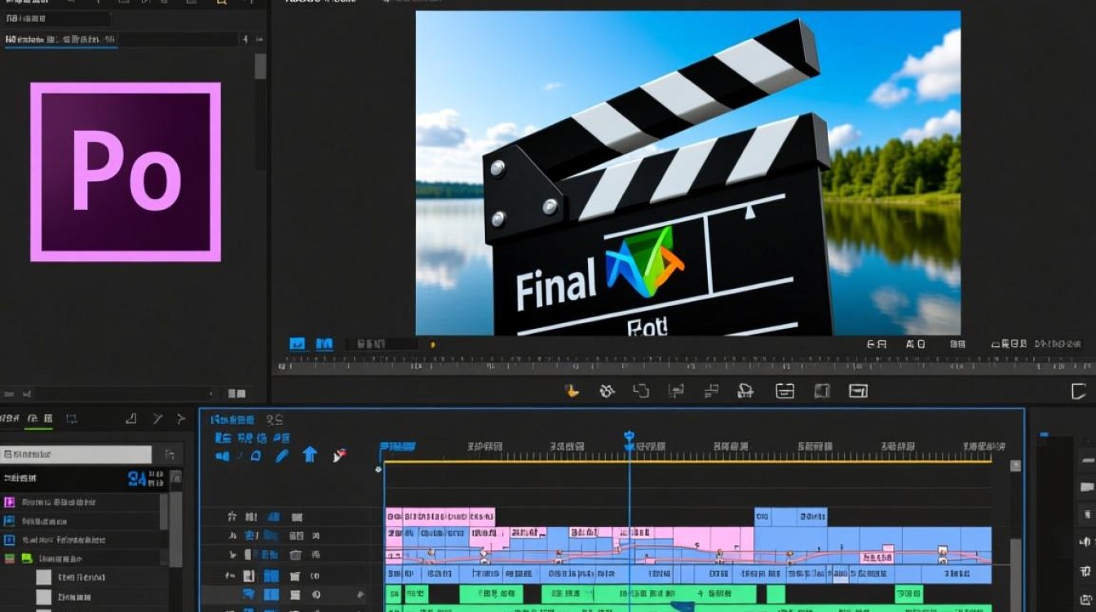
Task: Click the blue up-arrow icon in timeline toolbar
Action: click(x=310, y=455)
